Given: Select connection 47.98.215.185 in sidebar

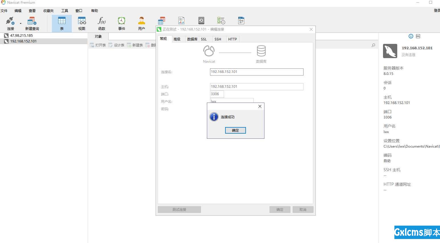Looking at the screenshot, I should [x=44, y=36].
